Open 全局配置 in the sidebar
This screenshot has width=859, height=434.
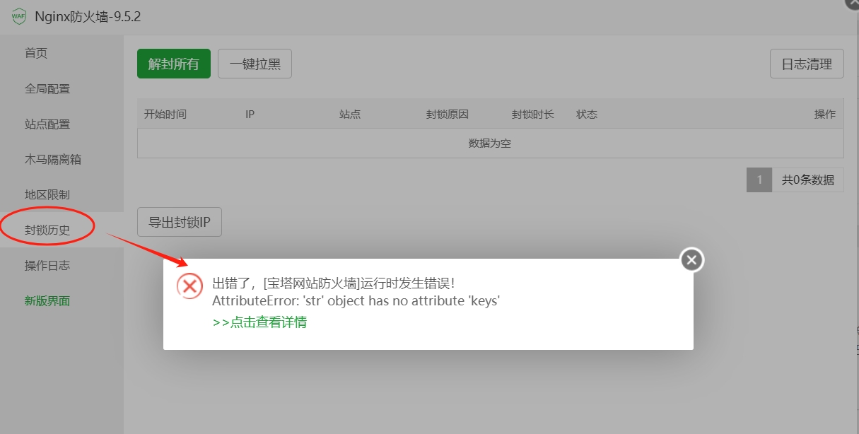47,88
